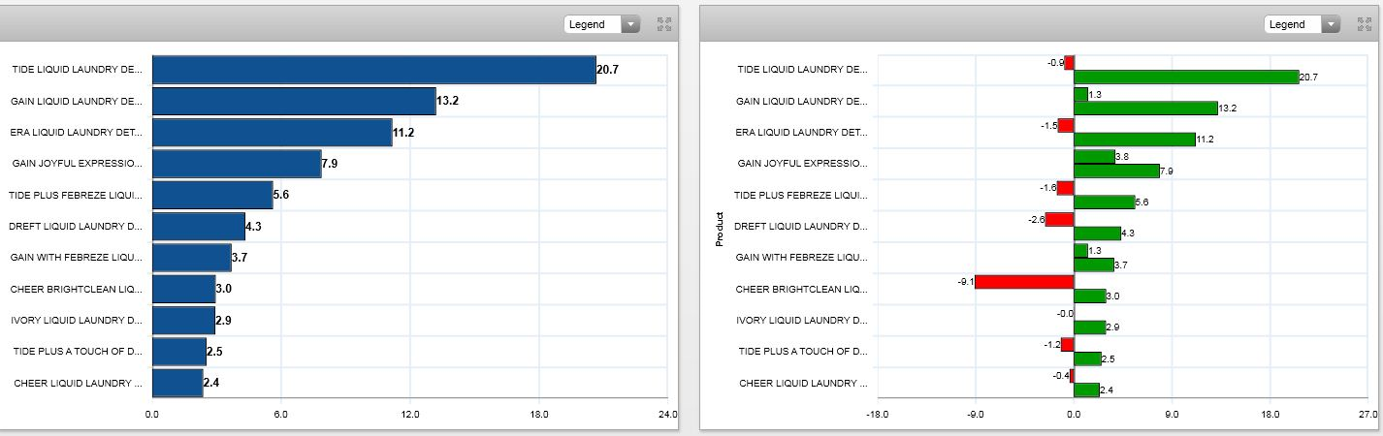Click the blue Era Liquid Laundry bar (11.2)
Screen dimensions: 1383x436
272,133
